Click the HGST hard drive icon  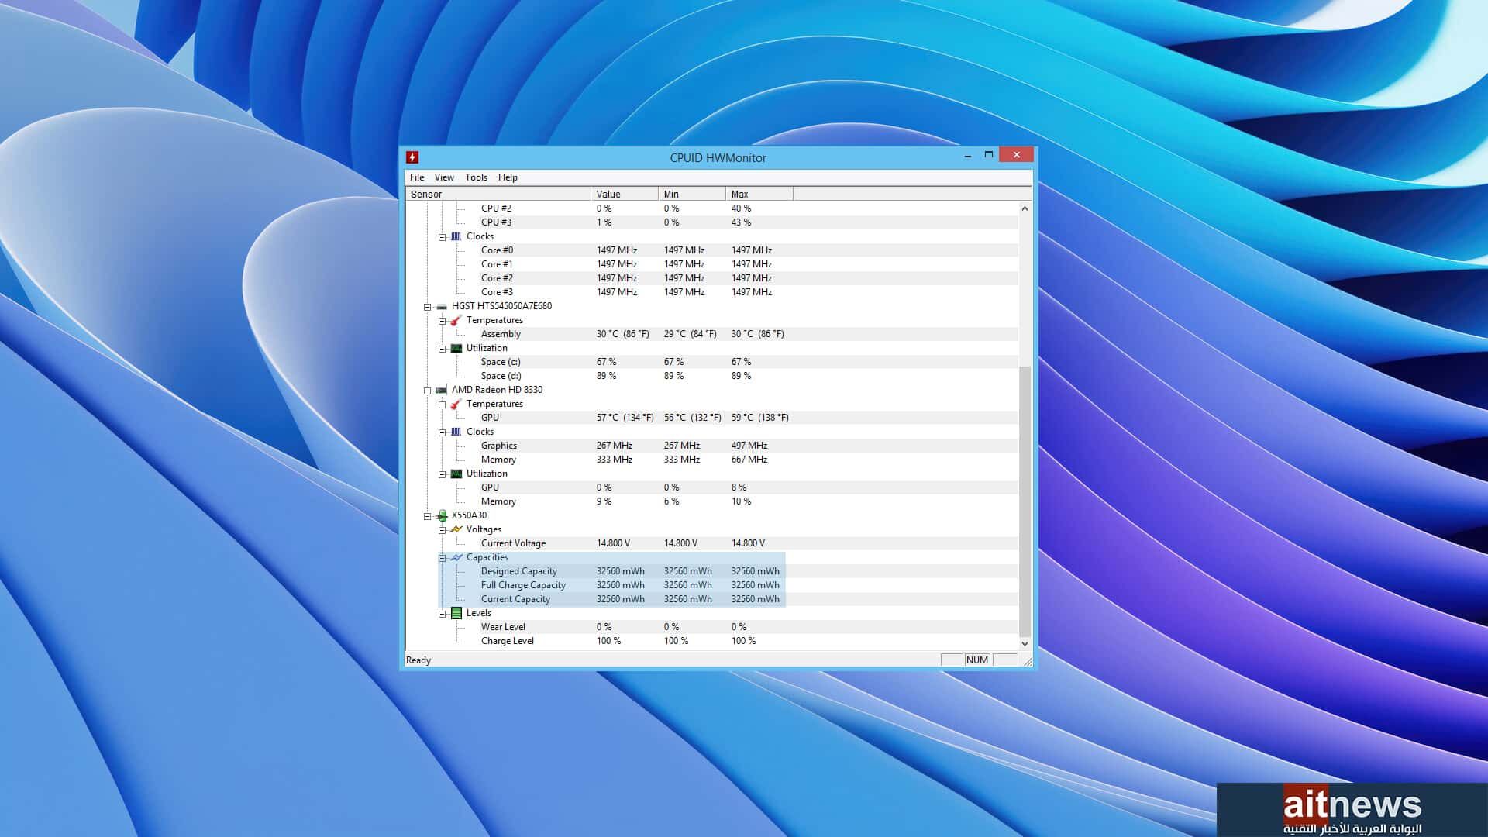point(442,306)
